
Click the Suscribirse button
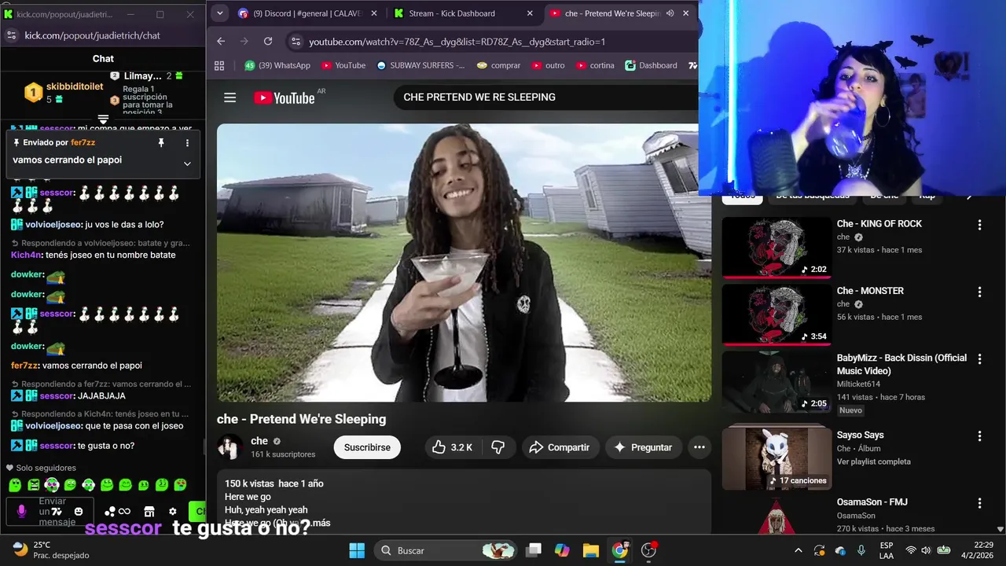point(367,447)
